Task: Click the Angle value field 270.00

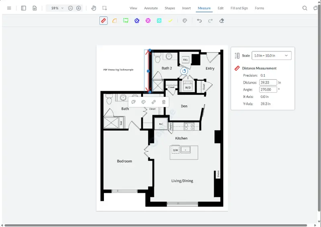Action: pyautogui.click(x=268, y=90)
